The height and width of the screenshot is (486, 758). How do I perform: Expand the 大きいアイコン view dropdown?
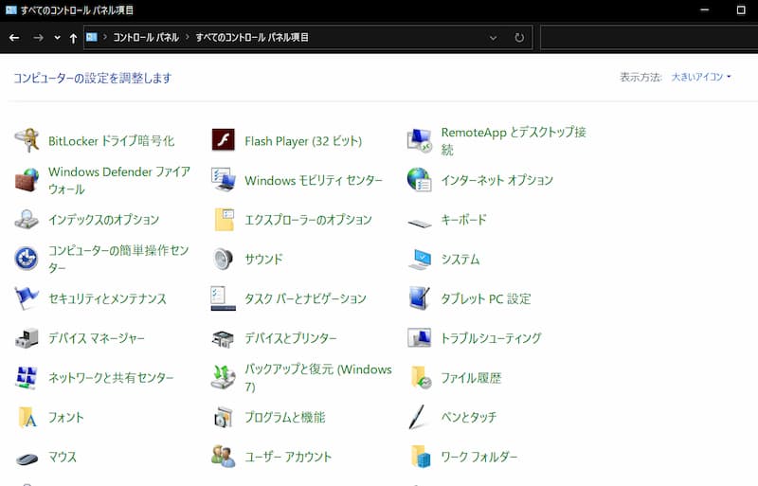pyautogui.click(x=701, y=77)
